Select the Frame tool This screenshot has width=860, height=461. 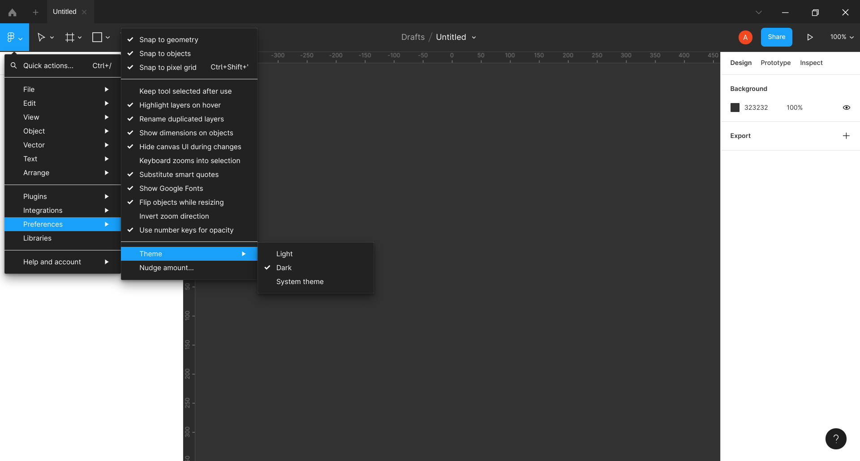click(x=70, y=37)
